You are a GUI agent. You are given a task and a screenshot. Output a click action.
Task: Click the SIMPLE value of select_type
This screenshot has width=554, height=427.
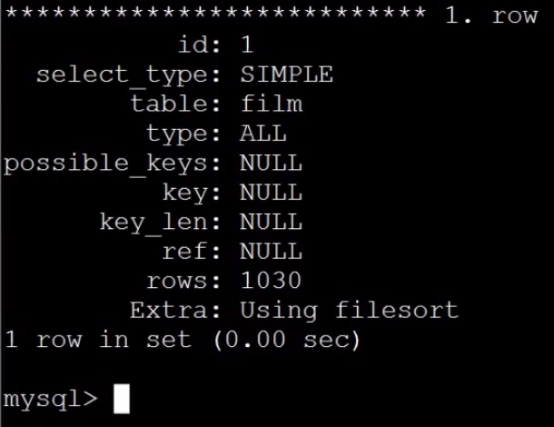(x=287, y=74)
